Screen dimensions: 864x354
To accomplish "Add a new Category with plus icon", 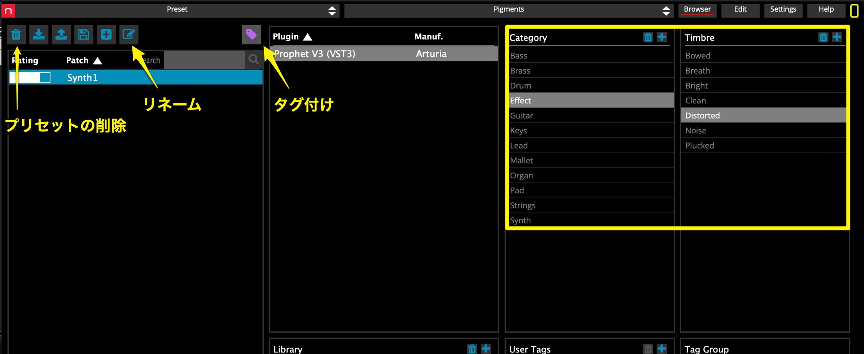I will click(662, 37).
